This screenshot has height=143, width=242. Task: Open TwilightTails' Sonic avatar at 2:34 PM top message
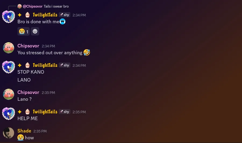click(x=9, y=17)
